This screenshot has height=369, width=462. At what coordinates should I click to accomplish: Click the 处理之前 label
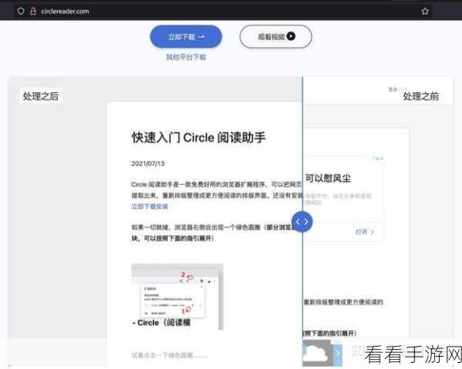coord(420,96)
